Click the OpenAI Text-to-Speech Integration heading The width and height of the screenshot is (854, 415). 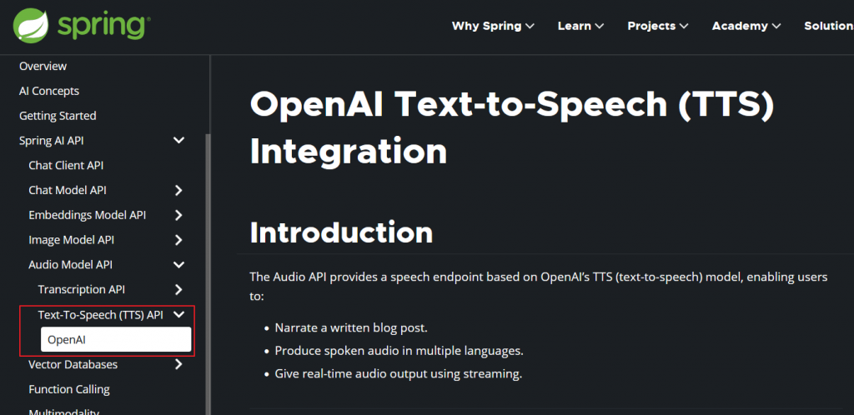tap(512, 127)
